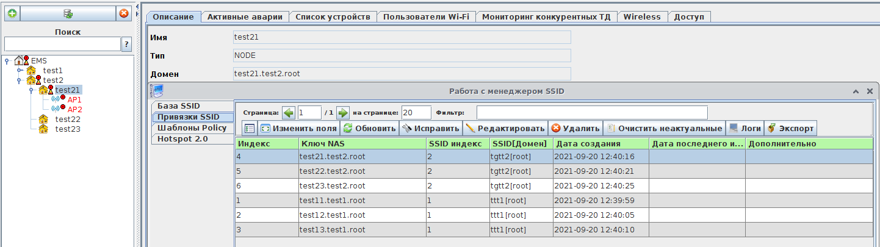Select test22 in the tree

click(68, 119)
